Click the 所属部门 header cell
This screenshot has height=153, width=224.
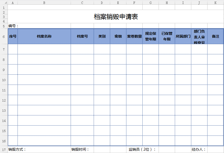(x=183, y=36)
